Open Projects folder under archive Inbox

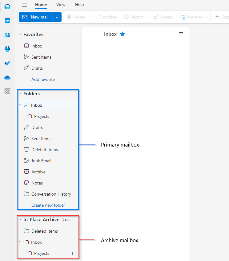coord(42,253)
